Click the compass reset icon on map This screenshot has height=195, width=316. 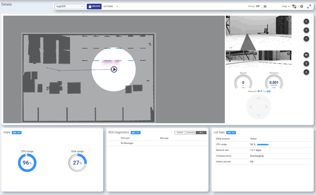click(x=306, y=22)
